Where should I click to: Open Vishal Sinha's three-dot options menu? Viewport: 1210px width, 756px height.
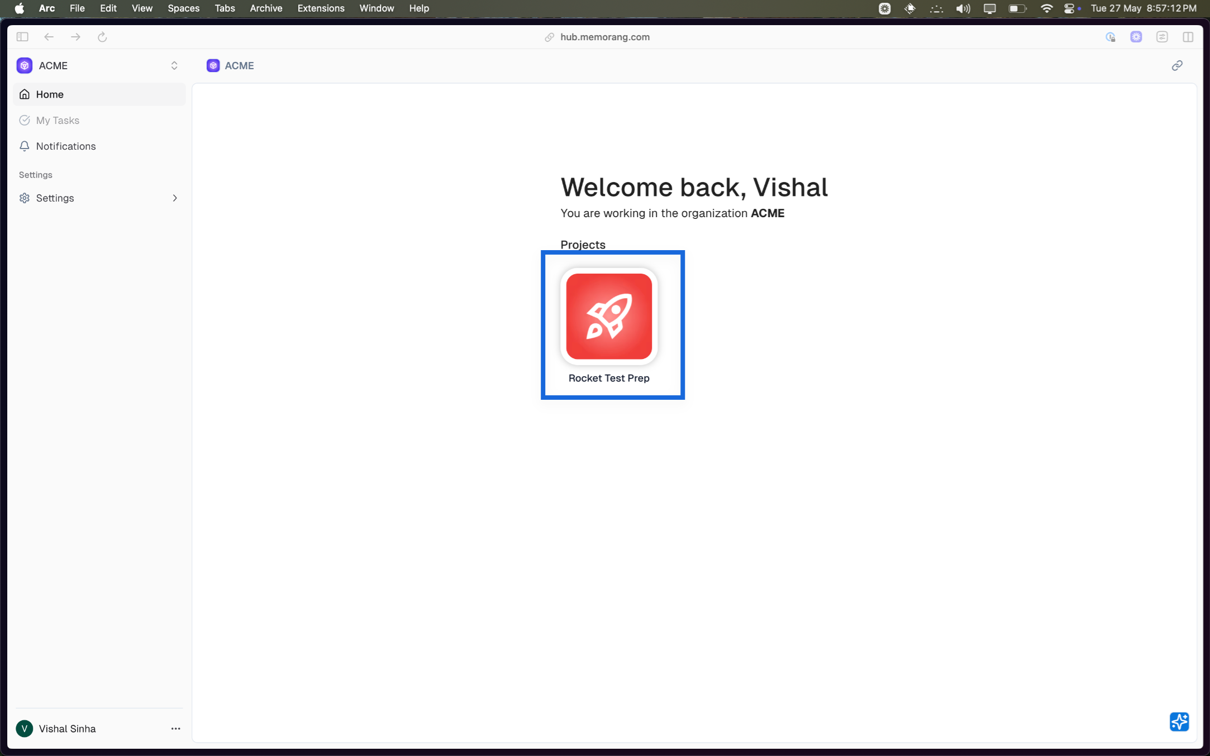175,729
